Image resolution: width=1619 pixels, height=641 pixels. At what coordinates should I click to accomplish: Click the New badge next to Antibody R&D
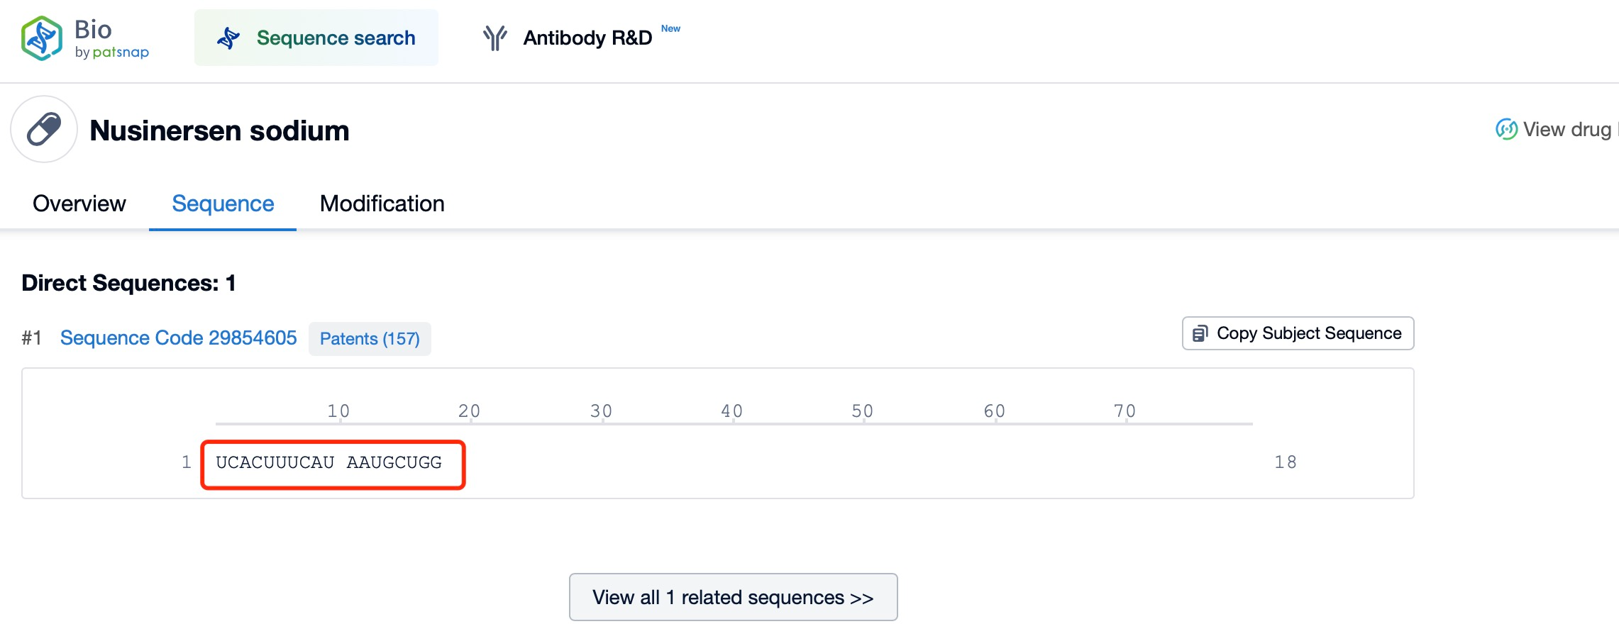(x=670, y=28)
